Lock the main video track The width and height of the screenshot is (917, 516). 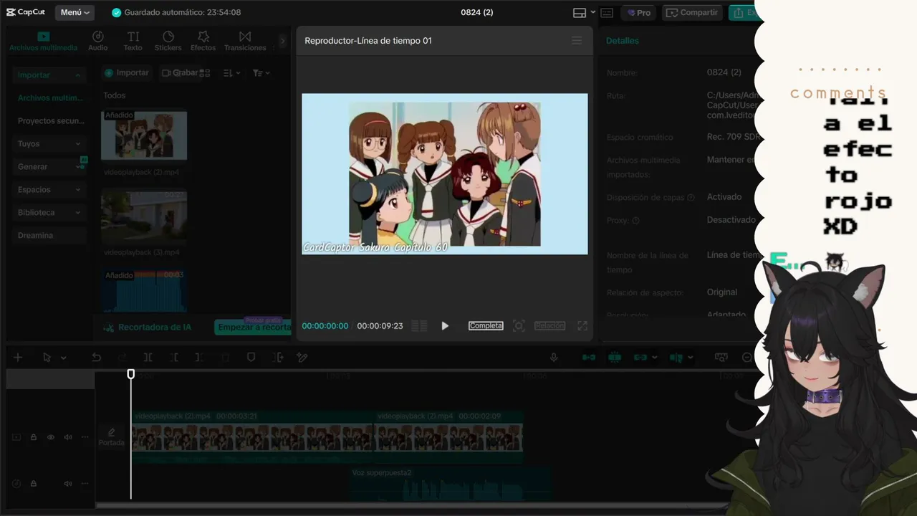point(34,437)
